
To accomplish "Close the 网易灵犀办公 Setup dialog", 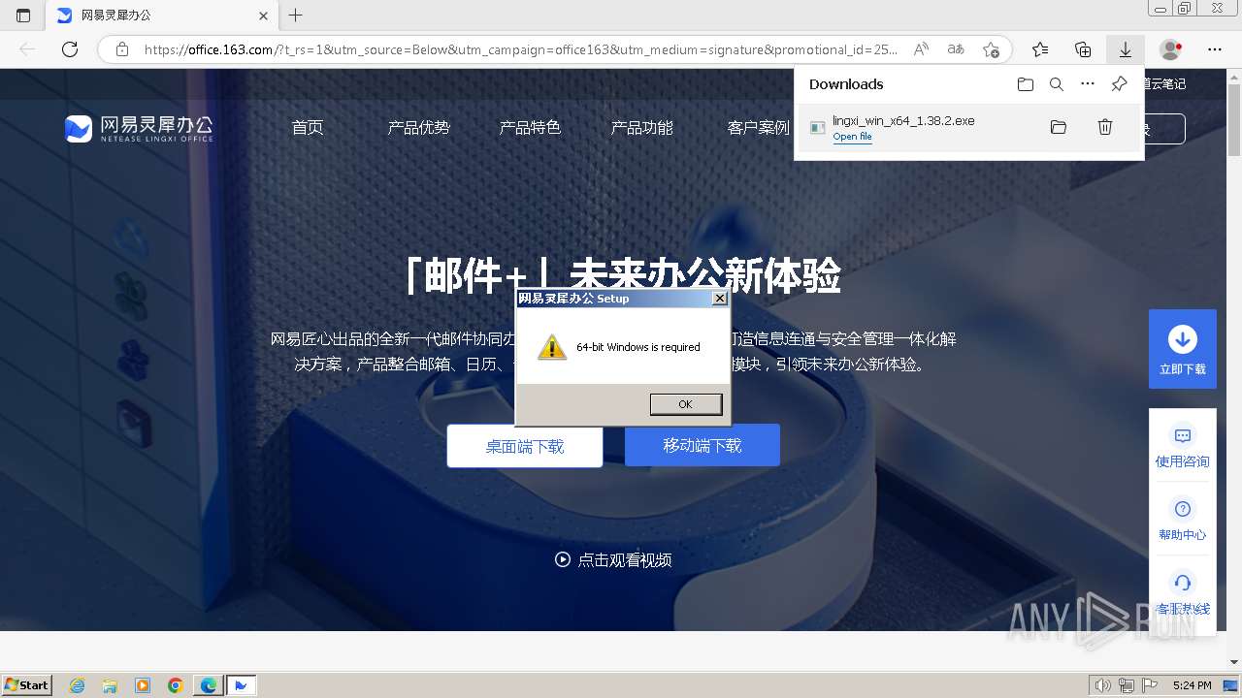I will 719,299.
